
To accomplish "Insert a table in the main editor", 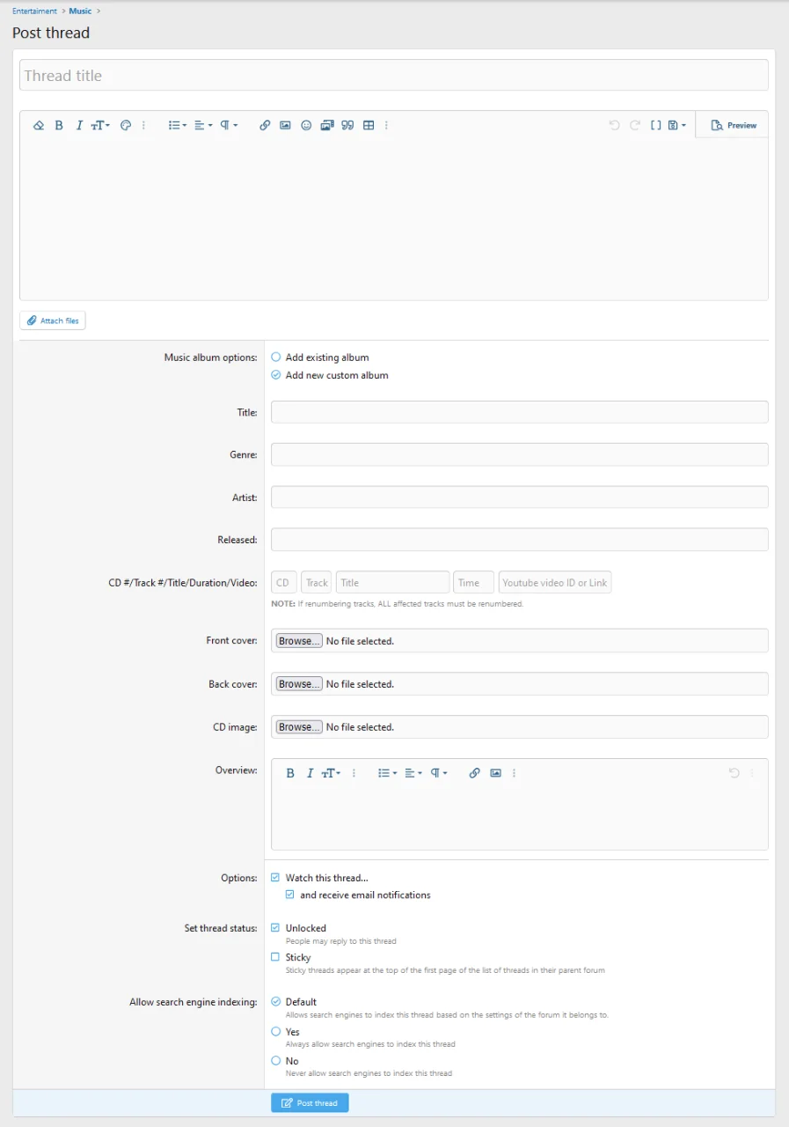I will click(369, 126).
